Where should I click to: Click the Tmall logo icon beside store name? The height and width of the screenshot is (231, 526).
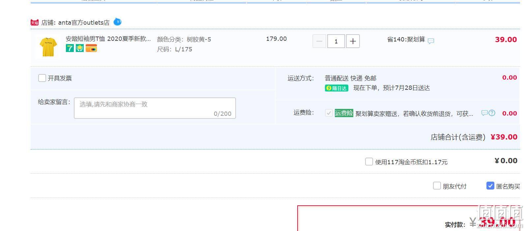(35, 22)
